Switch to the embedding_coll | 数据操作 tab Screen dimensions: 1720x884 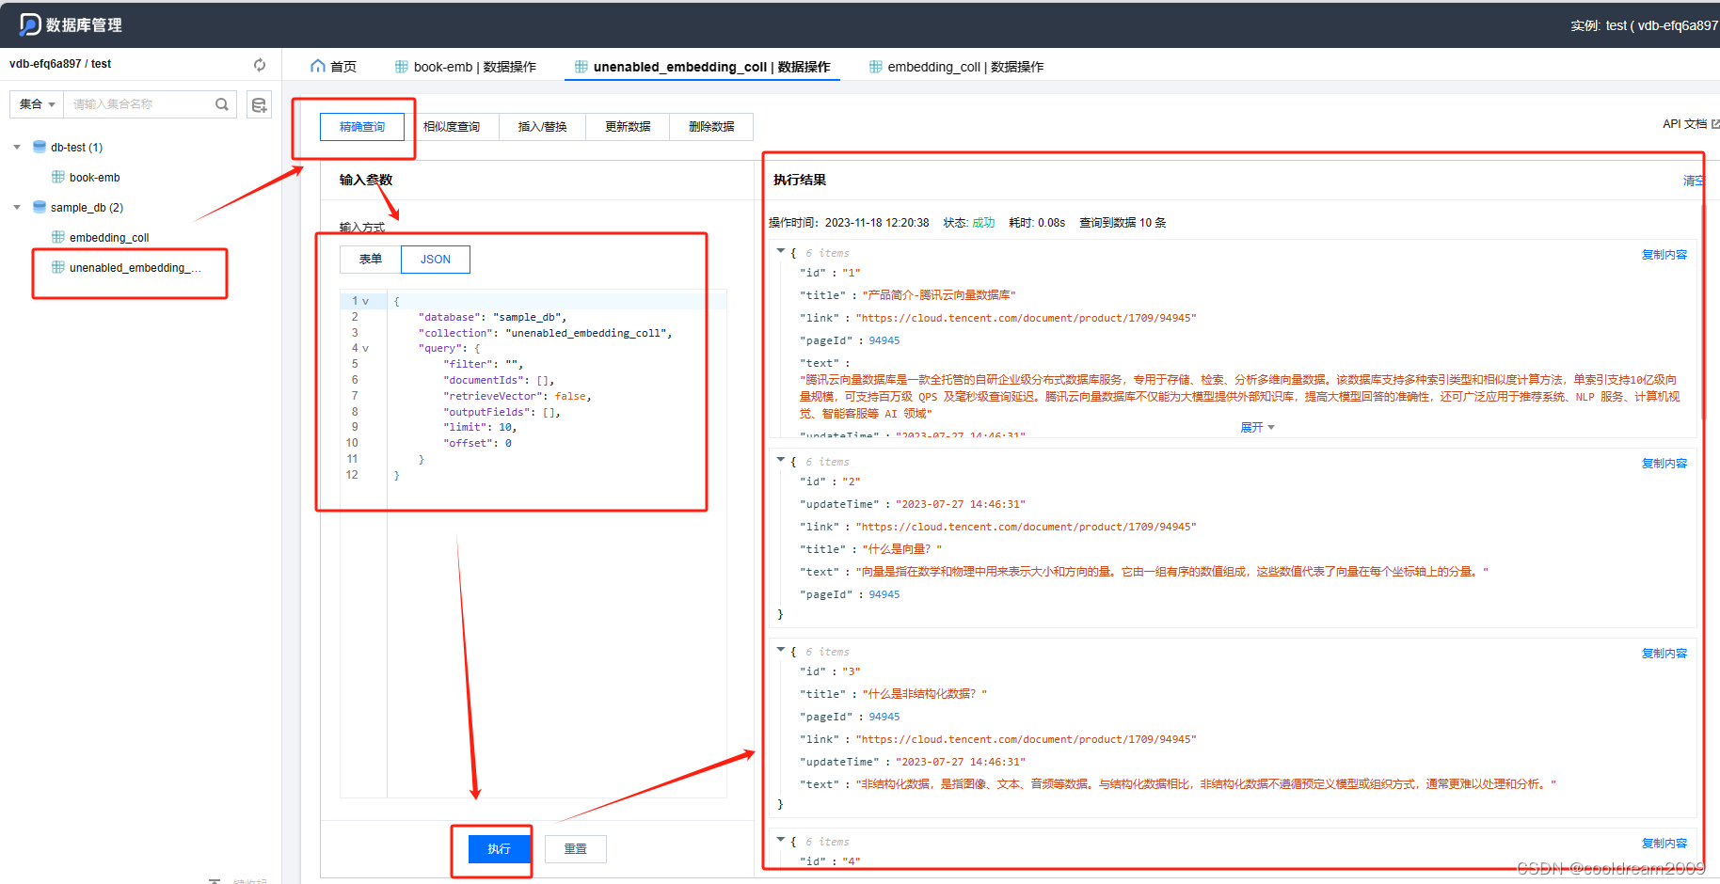957,67
